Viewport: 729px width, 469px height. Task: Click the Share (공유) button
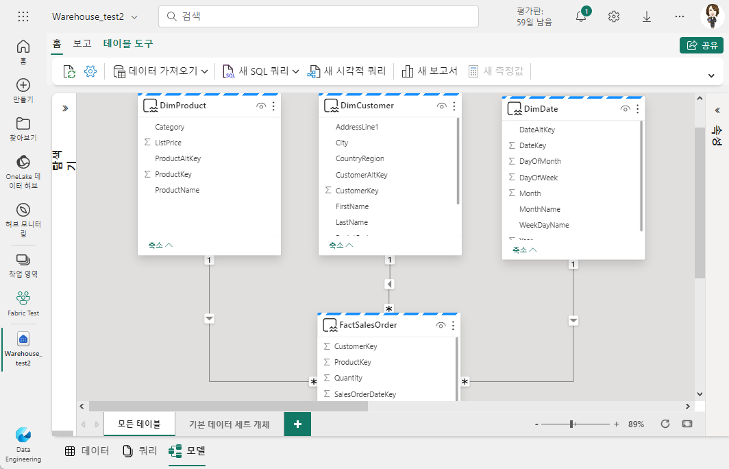(702, 45)
